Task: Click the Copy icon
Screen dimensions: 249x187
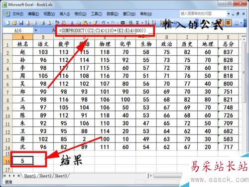Action: pos(79,22)
